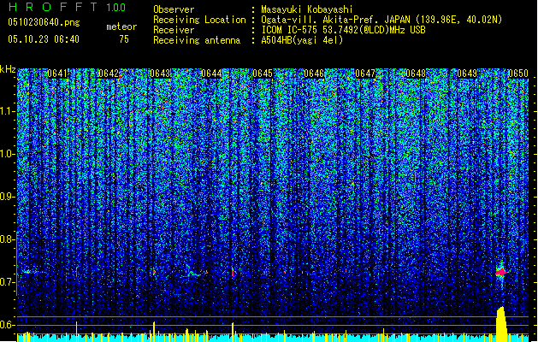Click the Receiving antenna field label
This screenshot has height=342, width=538.
click(x=197, y=40)
